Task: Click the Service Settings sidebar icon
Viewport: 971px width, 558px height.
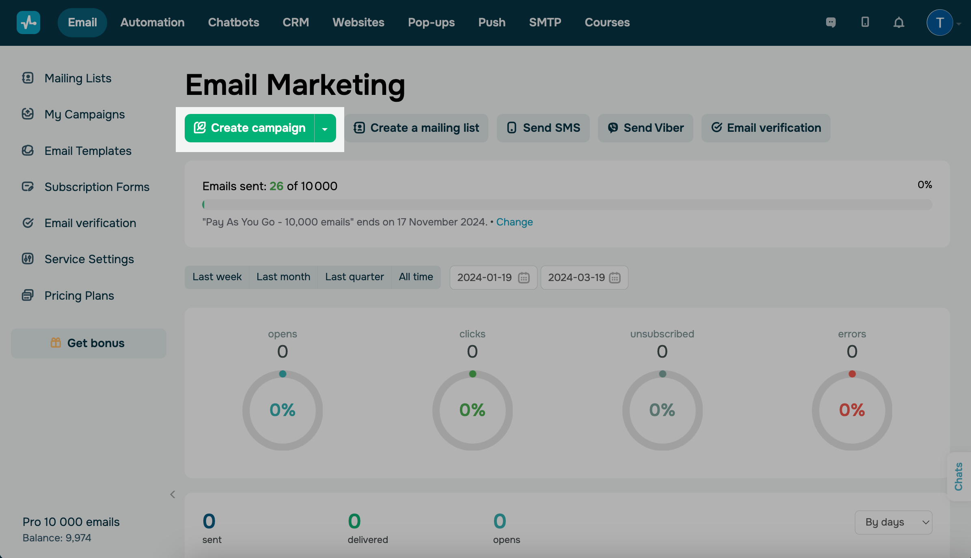Action: click(x=28, y=259)
